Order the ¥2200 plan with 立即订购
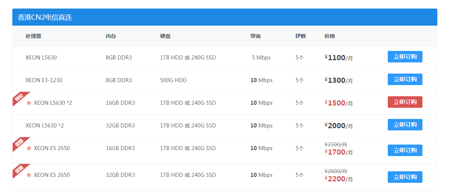The height and width of the screenshot is (191, 456). pos(405,177)
